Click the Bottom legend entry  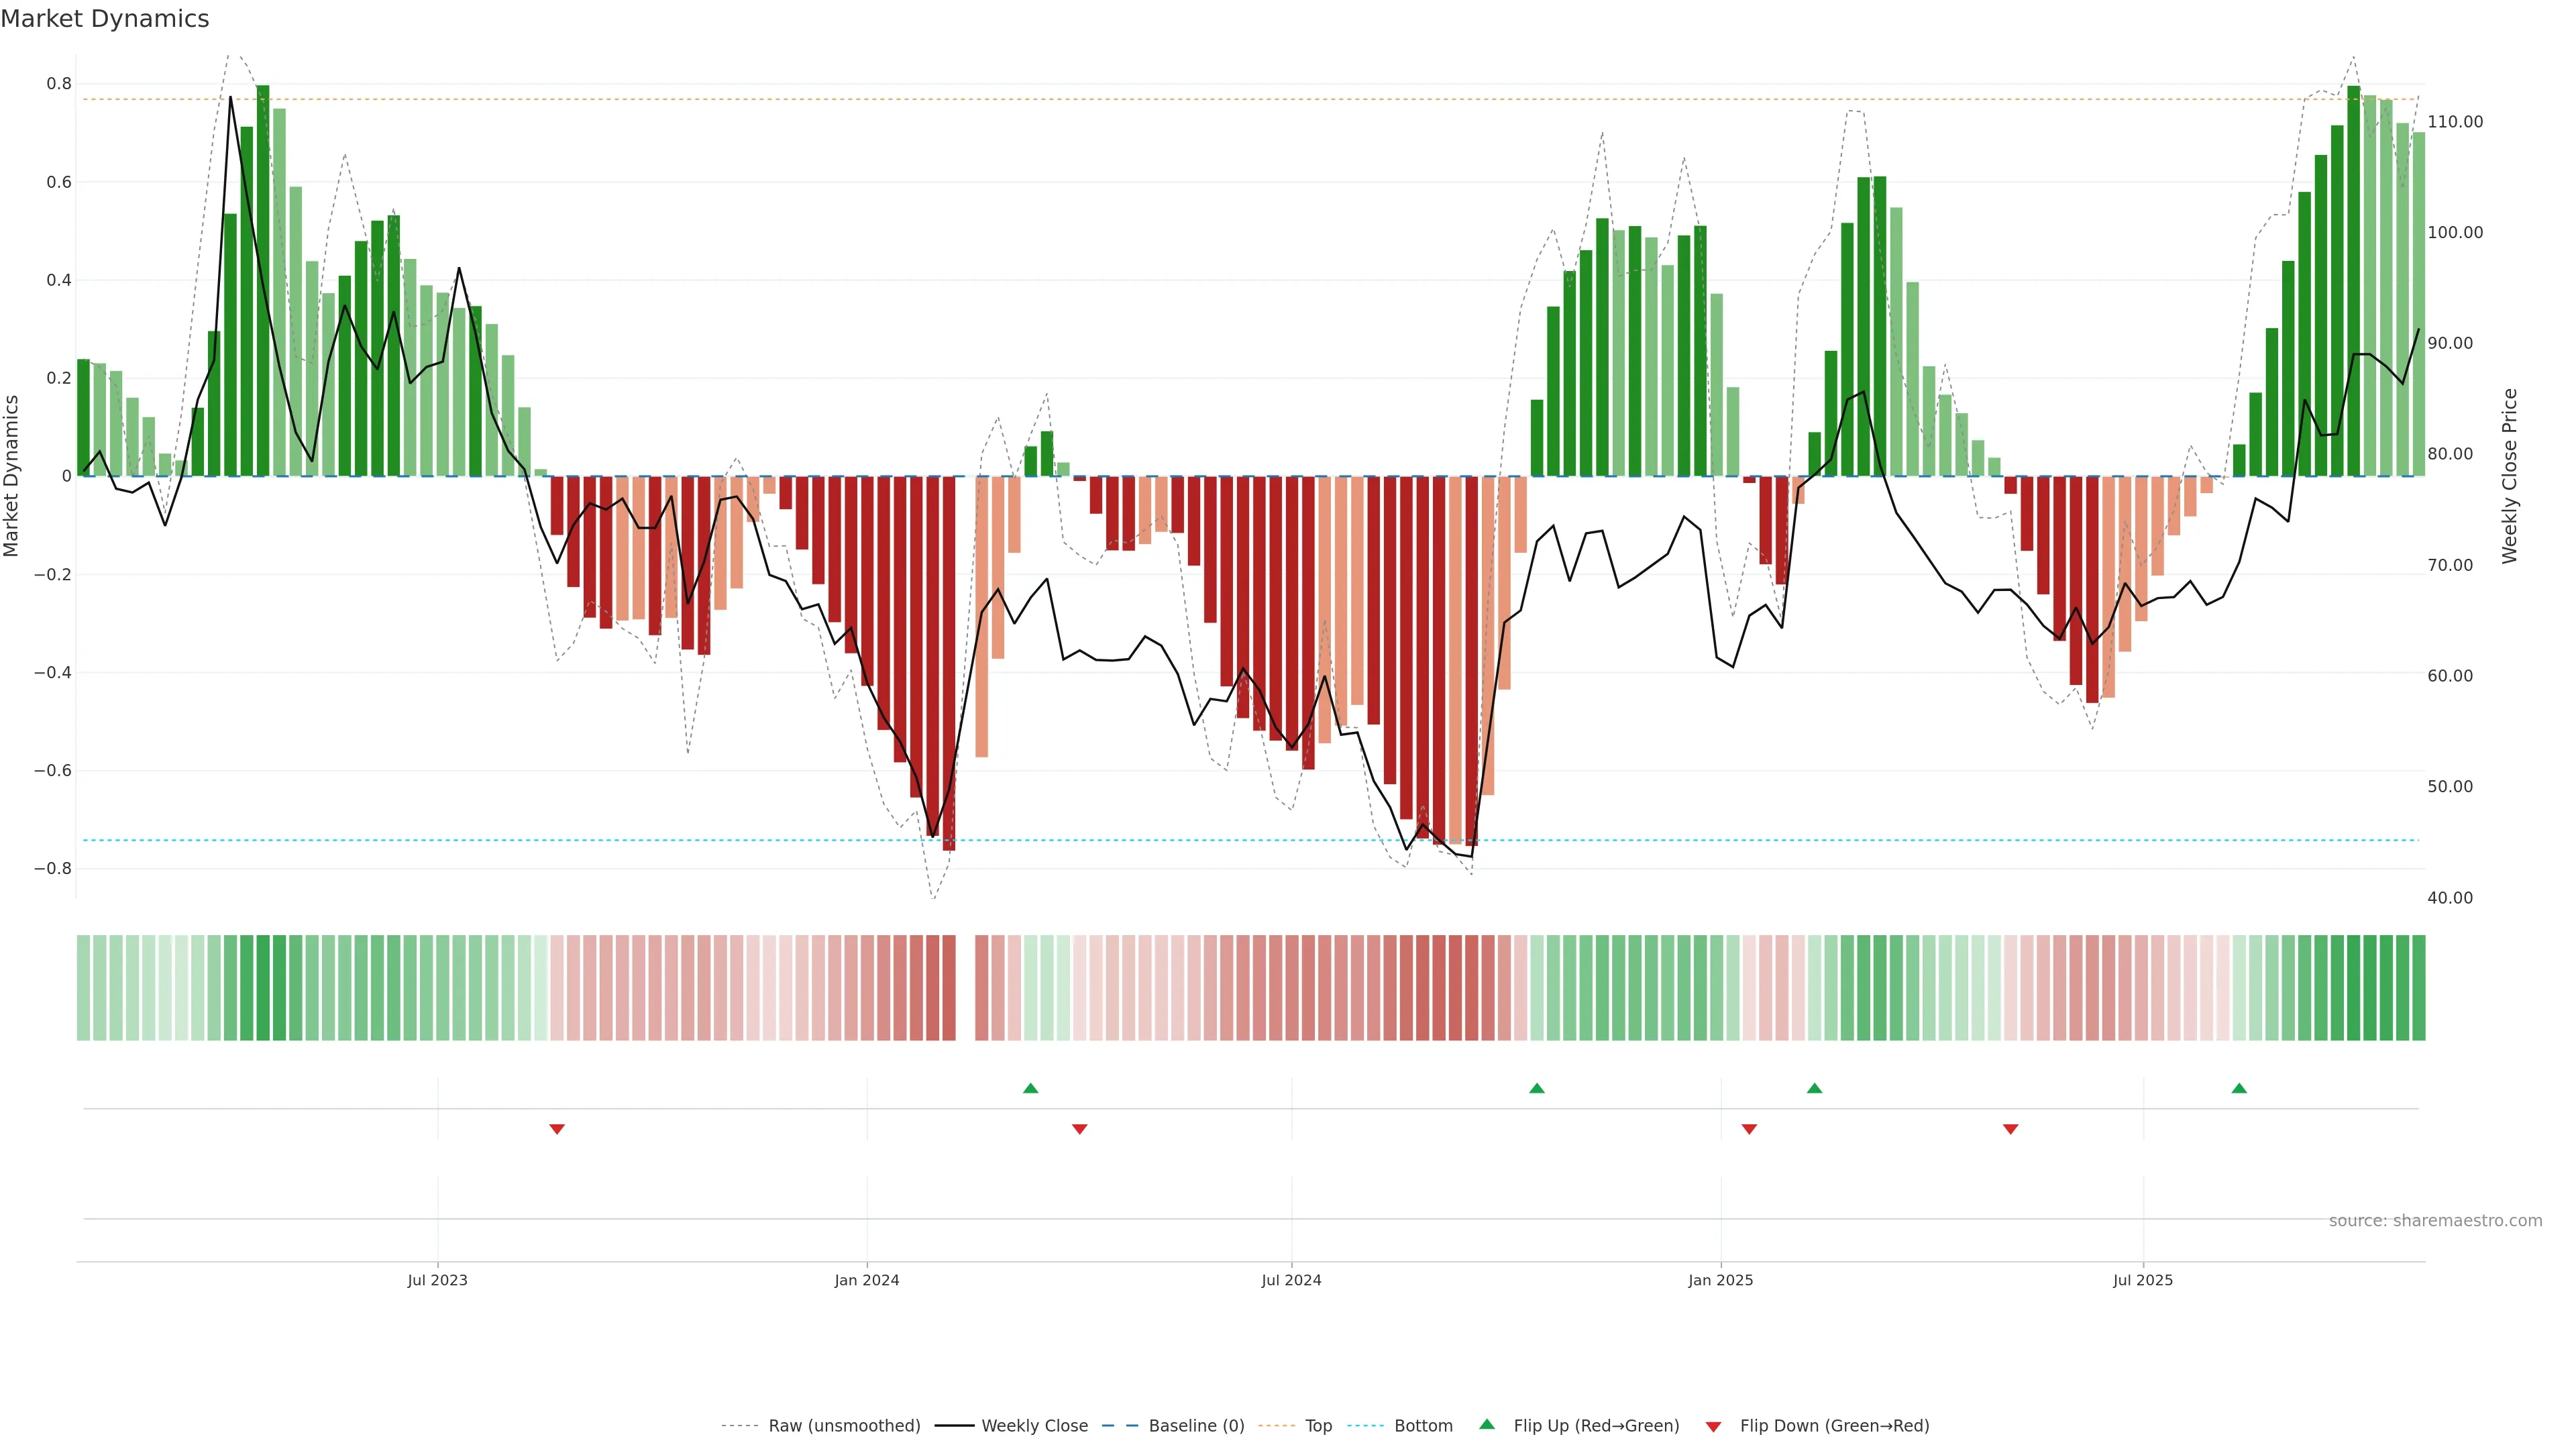[x=1423, y=1426]
